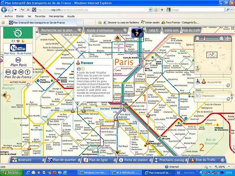
Task: Move the map zoom slider handle
Action: (204, 39)
